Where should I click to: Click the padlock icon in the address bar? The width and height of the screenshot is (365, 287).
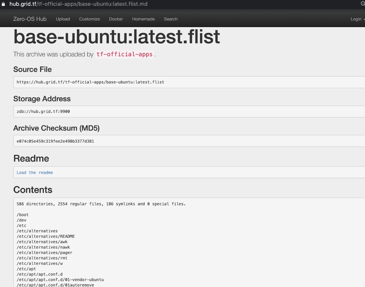3,4
